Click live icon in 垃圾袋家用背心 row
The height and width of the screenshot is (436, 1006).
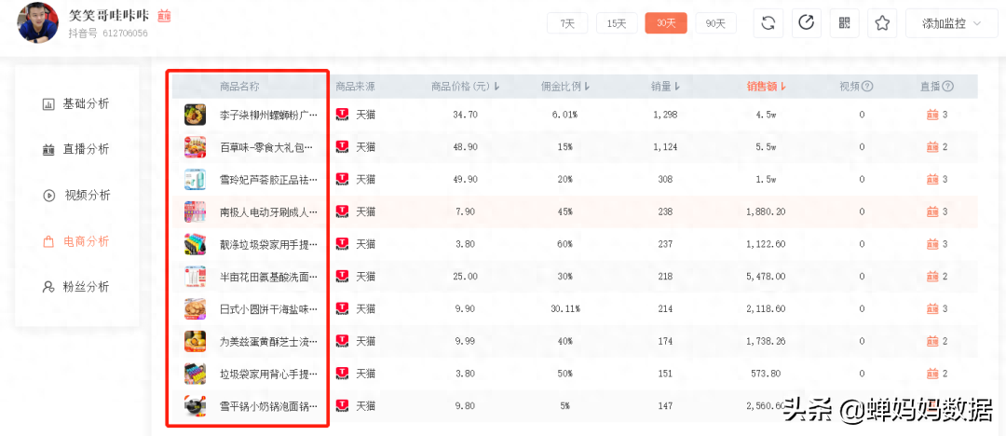click(x=932, y=373)
